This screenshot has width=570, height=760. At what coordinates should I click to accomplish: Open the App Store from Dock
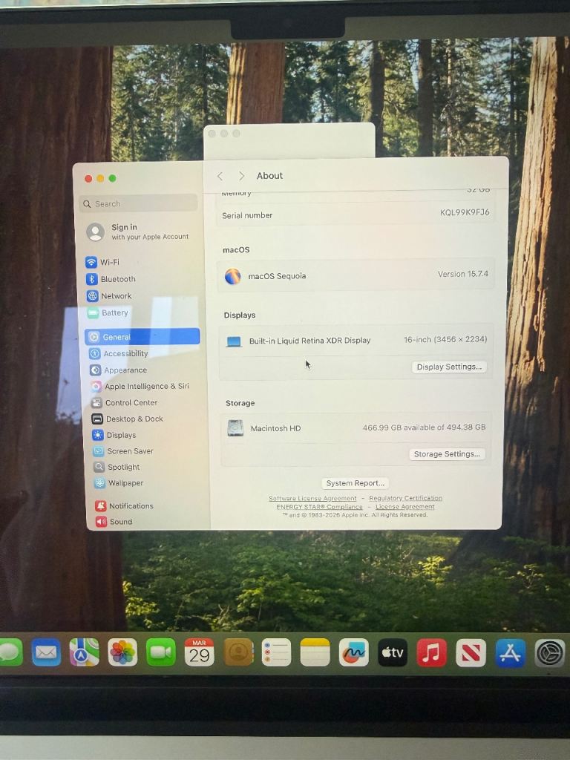tap(510, 652)
